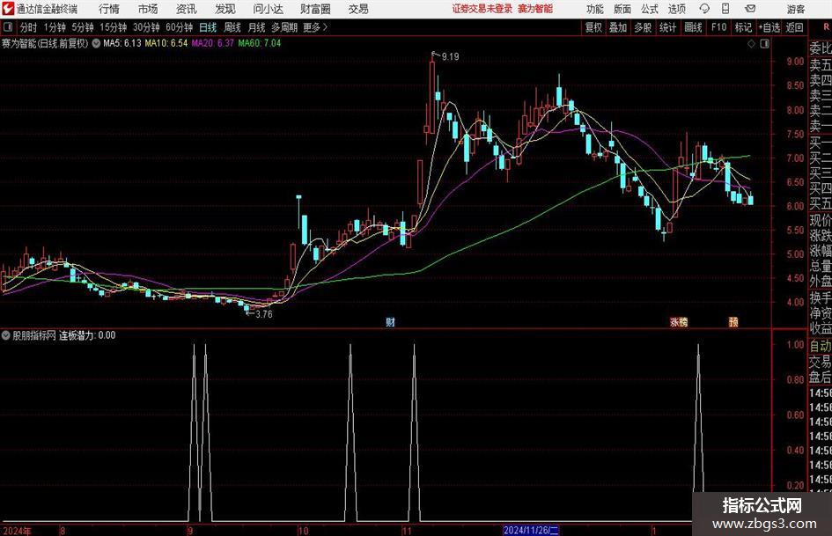832x536 pixels.
Task: Click the 多股 toolbar button
Action: tap(643, 27)
